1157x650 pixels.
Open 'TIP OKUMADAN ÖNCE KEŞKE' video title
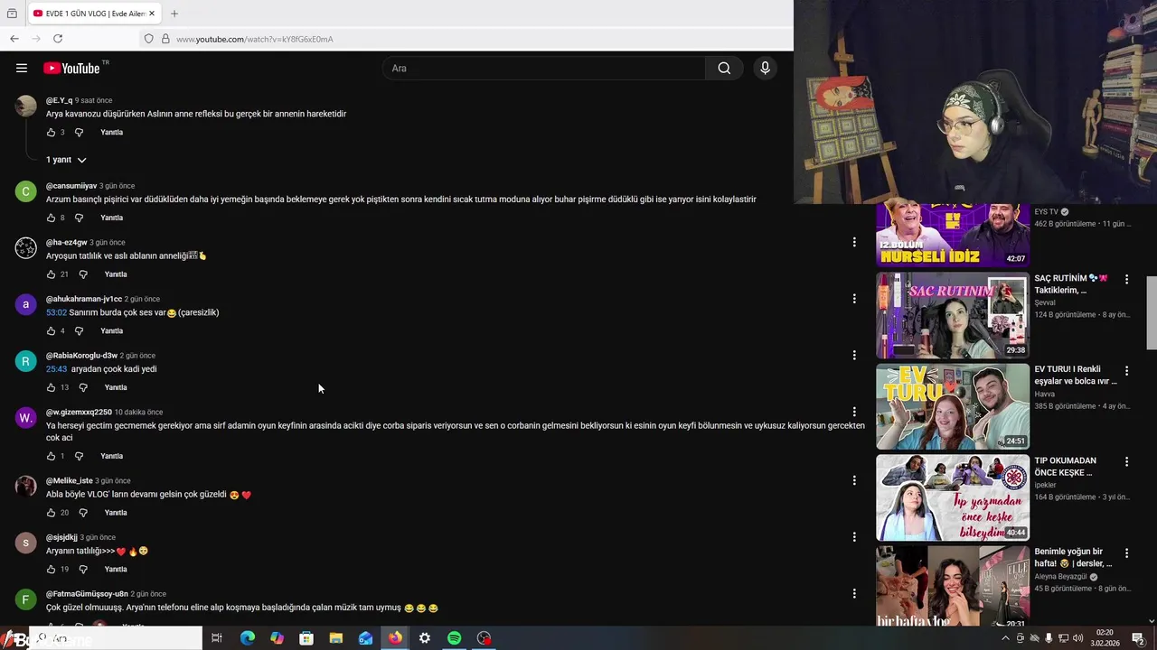pyautogui.click(x=1067, y=467)
